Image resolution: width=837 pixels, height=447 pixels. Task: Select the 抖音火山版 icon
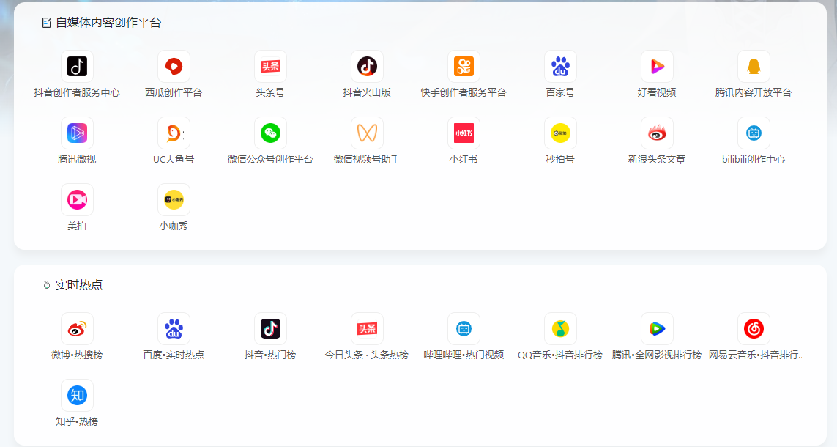coord(367,66)
